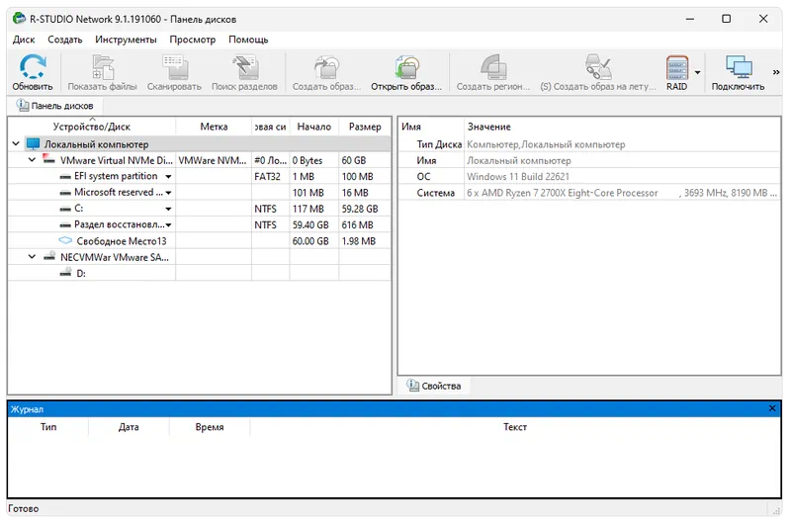Click the Время column header in Журнал
The height and width of the screenshot is (524, 791).
click(210, 427)
